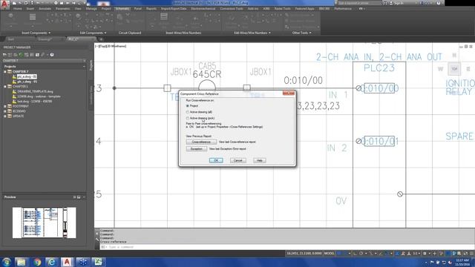Close the Component Cross-Reference dialog
Screen dimensions: 475x267
pos(289,93)
